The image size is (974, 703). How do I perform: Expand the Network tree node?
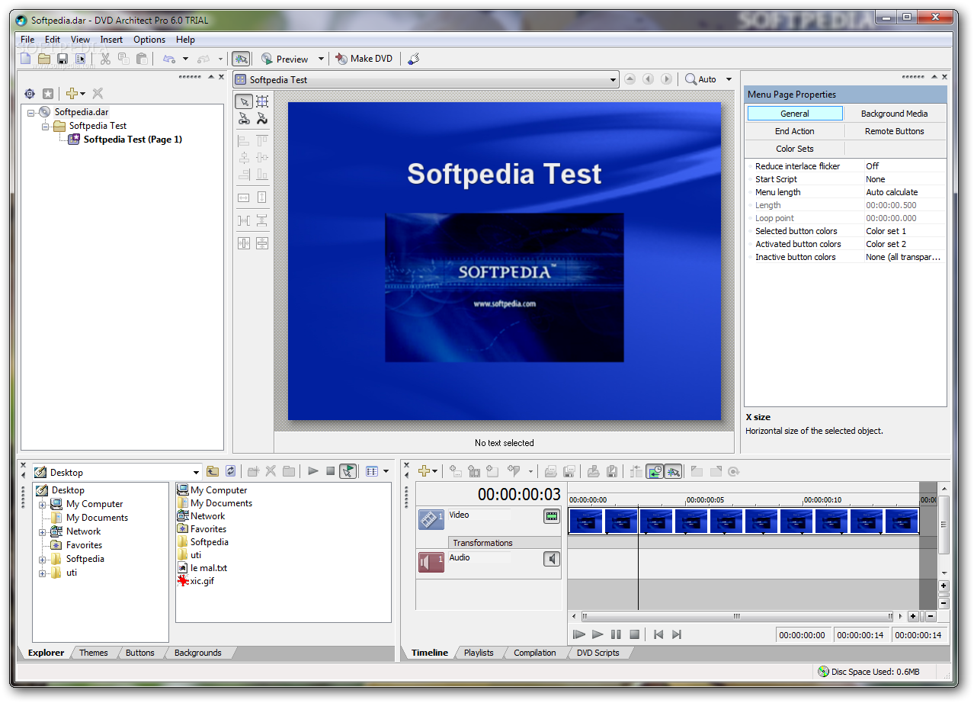(43, 531)
